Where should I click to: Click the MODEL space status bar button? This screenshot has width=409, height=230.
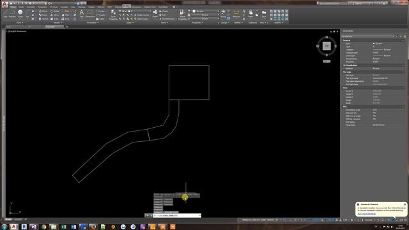[x=270, y=220]
